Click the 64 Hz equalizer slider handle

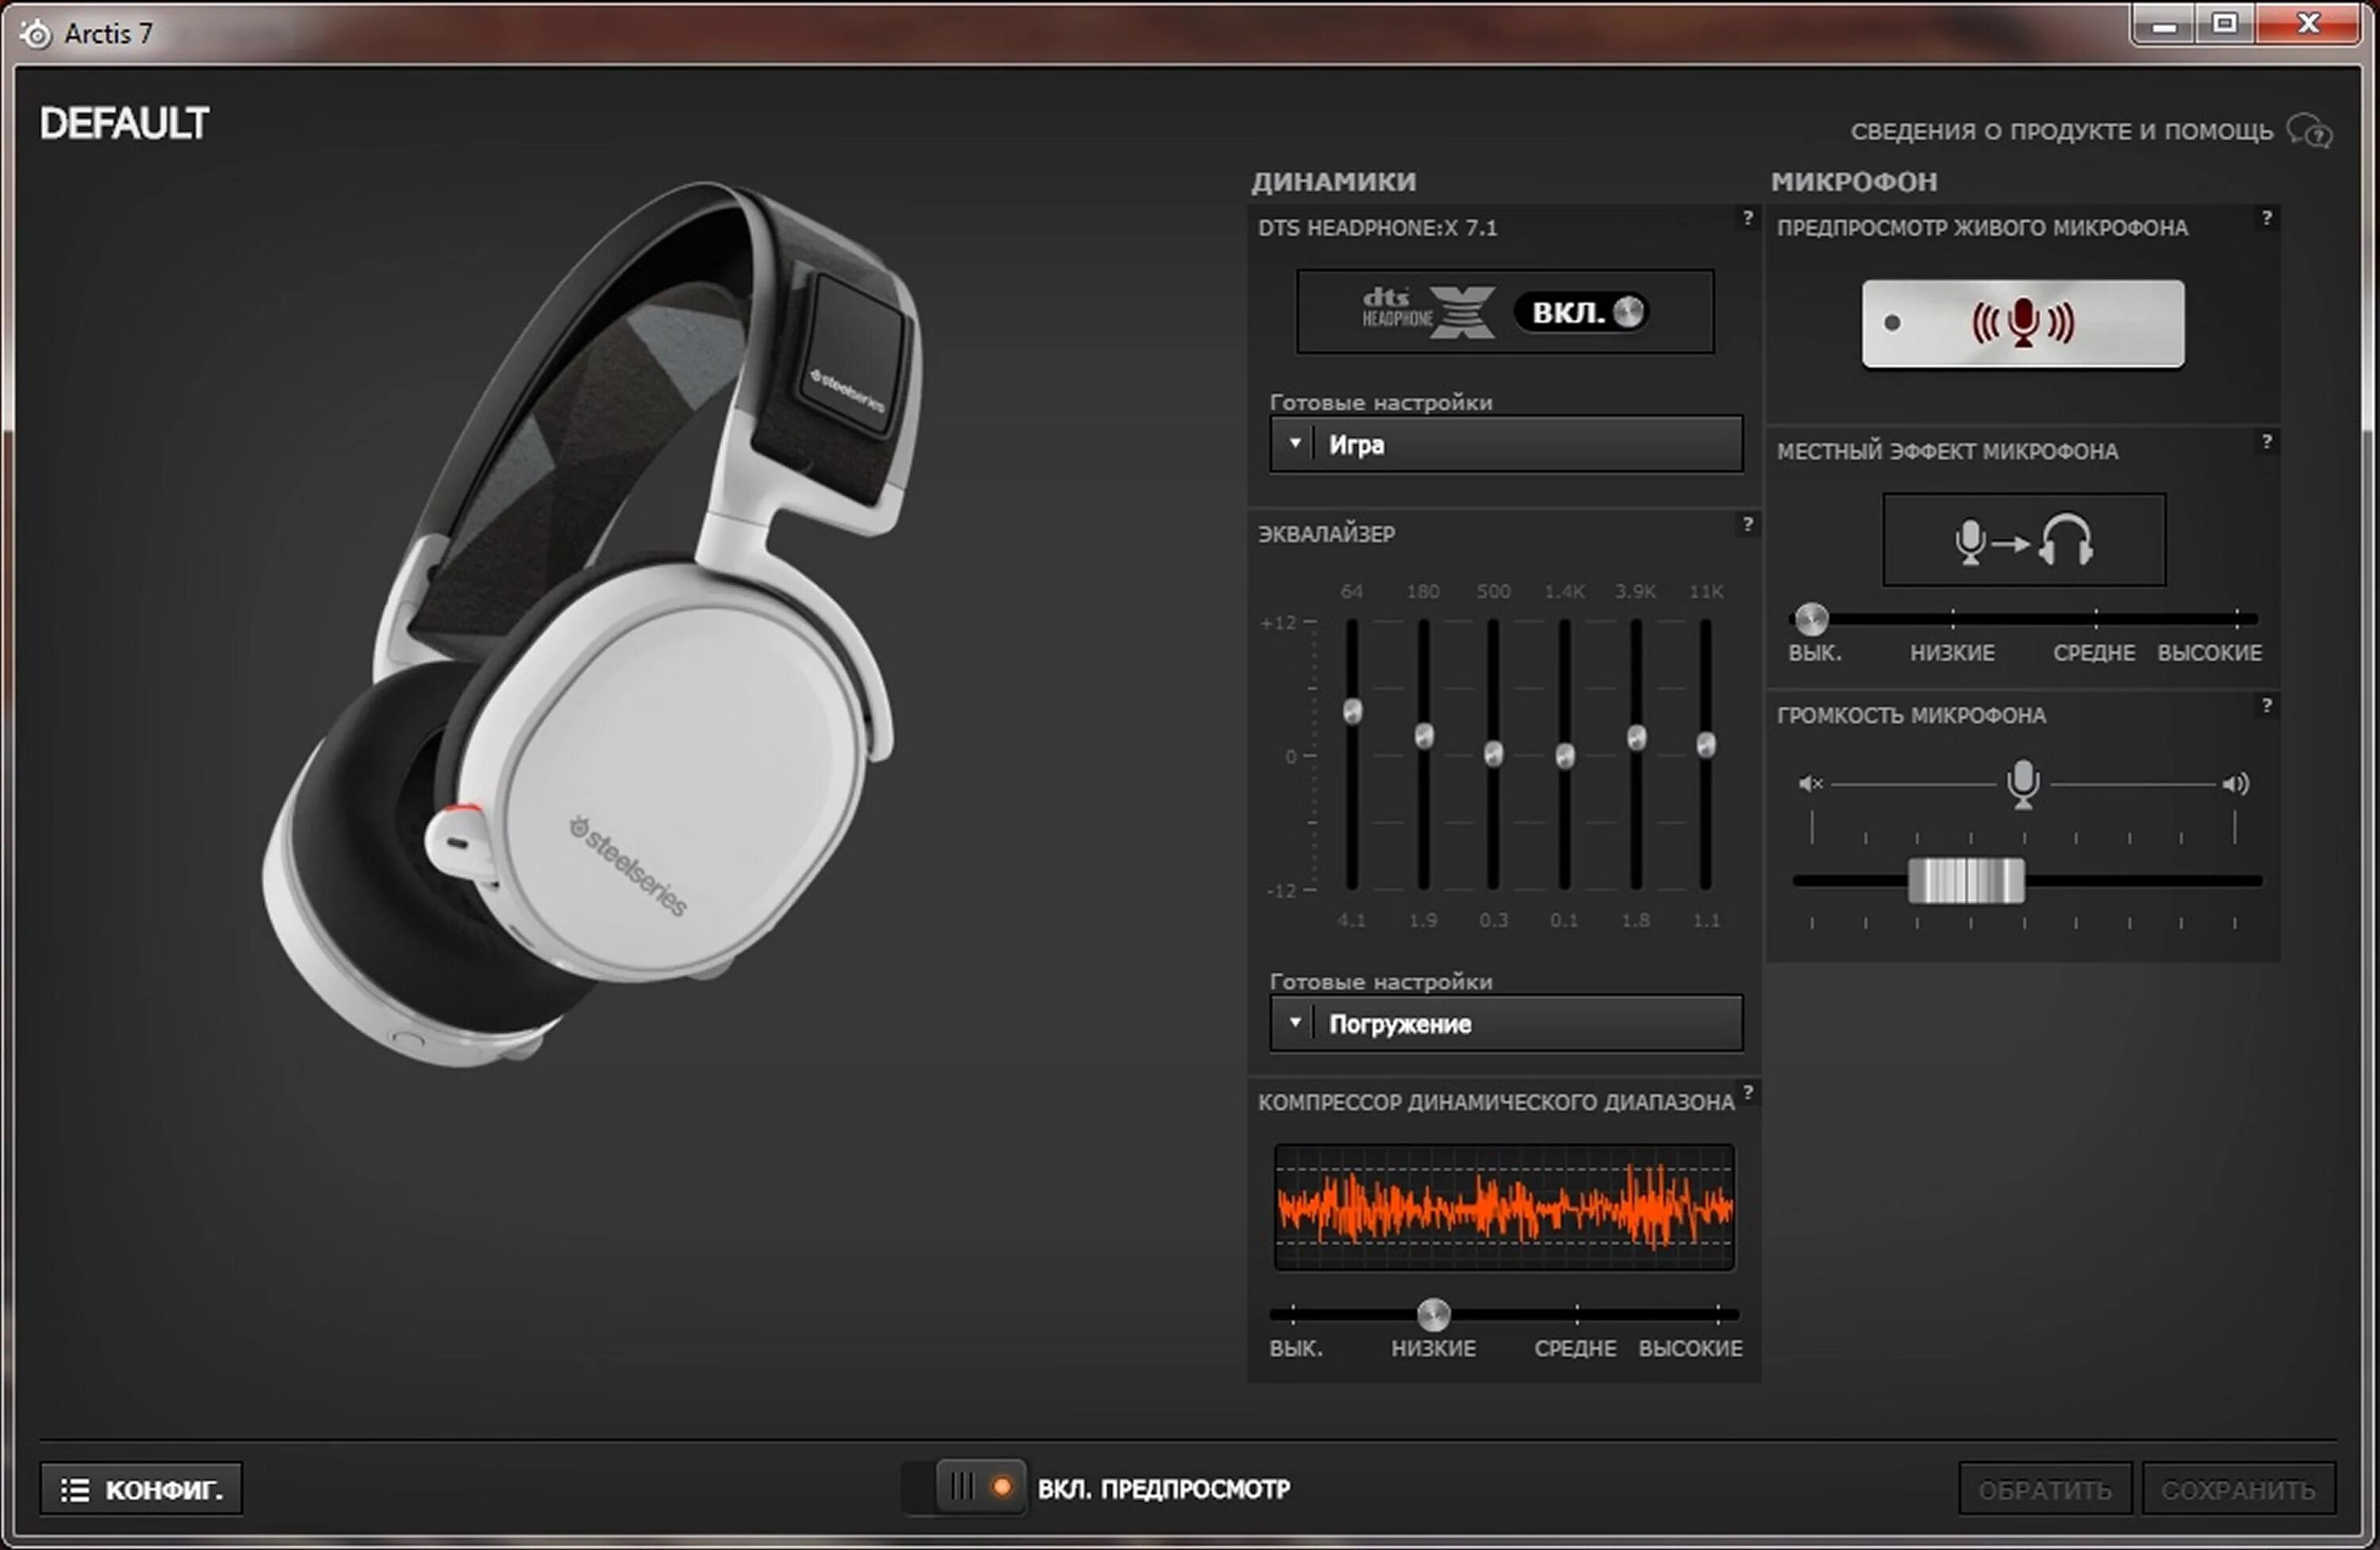coord(1352,711)
